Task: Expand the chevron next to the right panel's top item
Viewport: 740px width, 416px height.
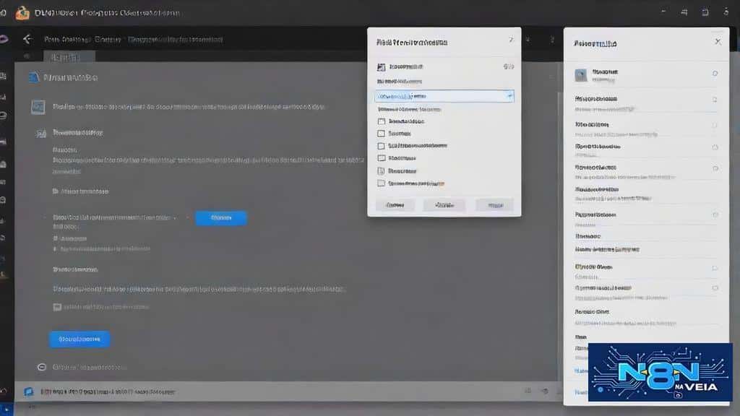Action: [714, 73]
